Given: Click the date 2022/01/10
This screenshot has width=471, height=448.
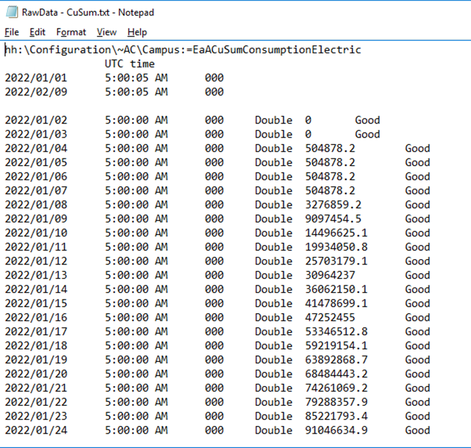Looking at the screenshot, I should point(36,233).
